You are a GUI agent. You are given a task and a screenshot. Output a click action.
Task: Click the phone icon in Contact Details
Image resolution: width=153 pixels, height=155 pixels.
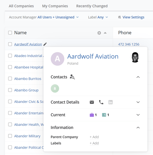tap(101, 102)
